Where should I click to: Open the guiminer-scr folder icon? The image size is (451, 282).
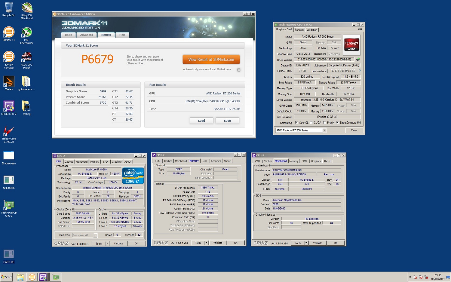26,83
